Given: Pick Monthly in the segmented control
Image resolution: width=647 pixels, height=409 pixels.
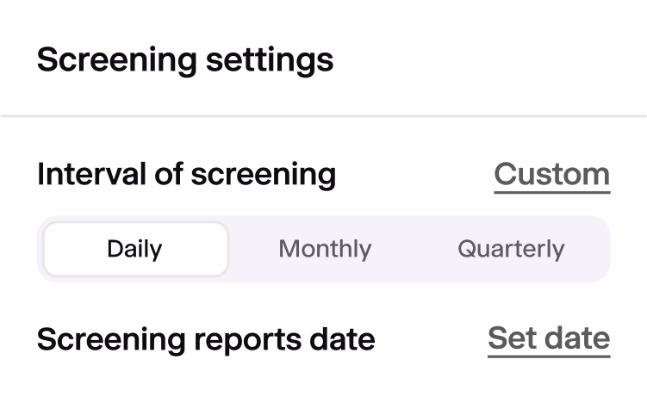Looking at the screenshot, I should click(x=325, y=249).
